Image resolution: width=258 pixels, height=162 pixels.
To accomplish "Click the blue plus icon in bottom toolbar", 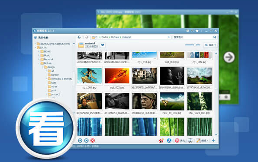I will coord(213,140).
